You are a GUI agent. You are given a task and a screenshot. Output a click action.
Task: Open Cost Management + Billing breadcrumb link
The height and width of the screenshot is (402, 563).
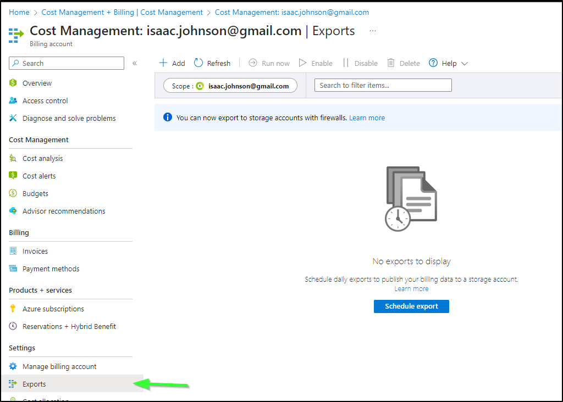[122, 12]
